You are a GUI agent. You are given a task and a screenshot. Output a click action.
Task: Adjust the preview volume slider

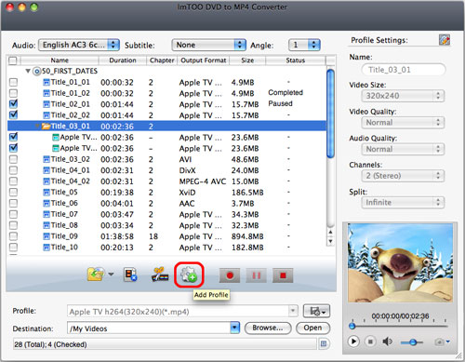[x=412, y=342]
